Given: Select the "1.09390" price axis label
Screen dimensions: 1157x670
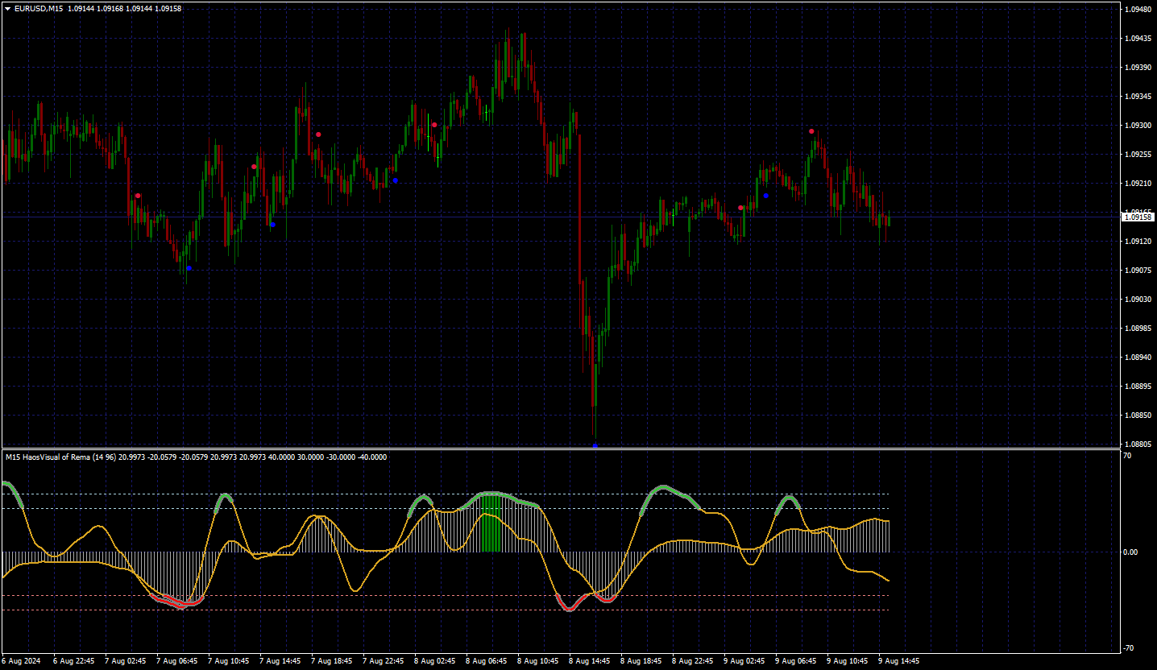Looking at the screenshot, I should (1137, 68).
